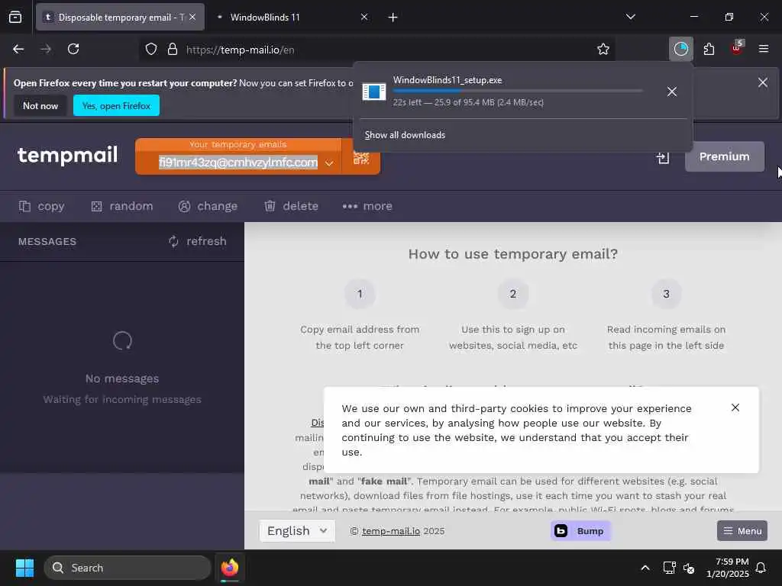Click the muted volume tray icon

pos(689,568)
